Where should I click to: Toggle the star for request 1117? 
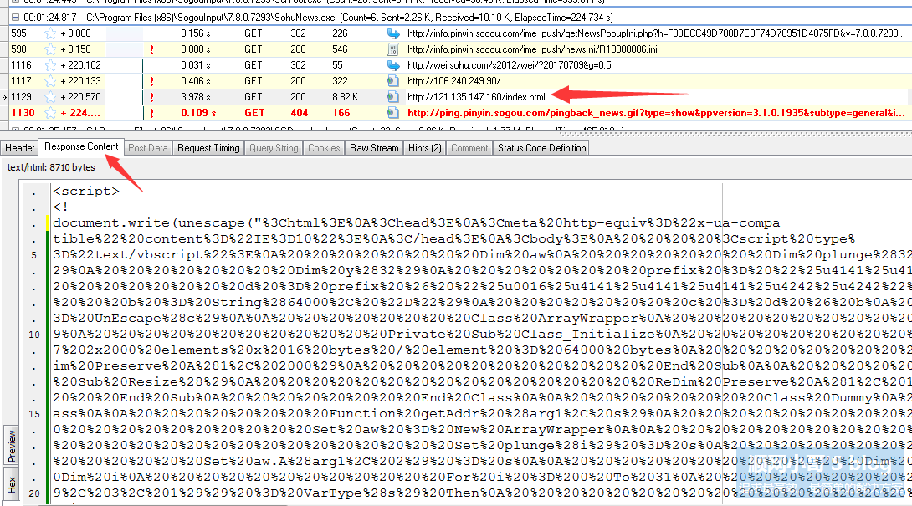tap(49, 81)
